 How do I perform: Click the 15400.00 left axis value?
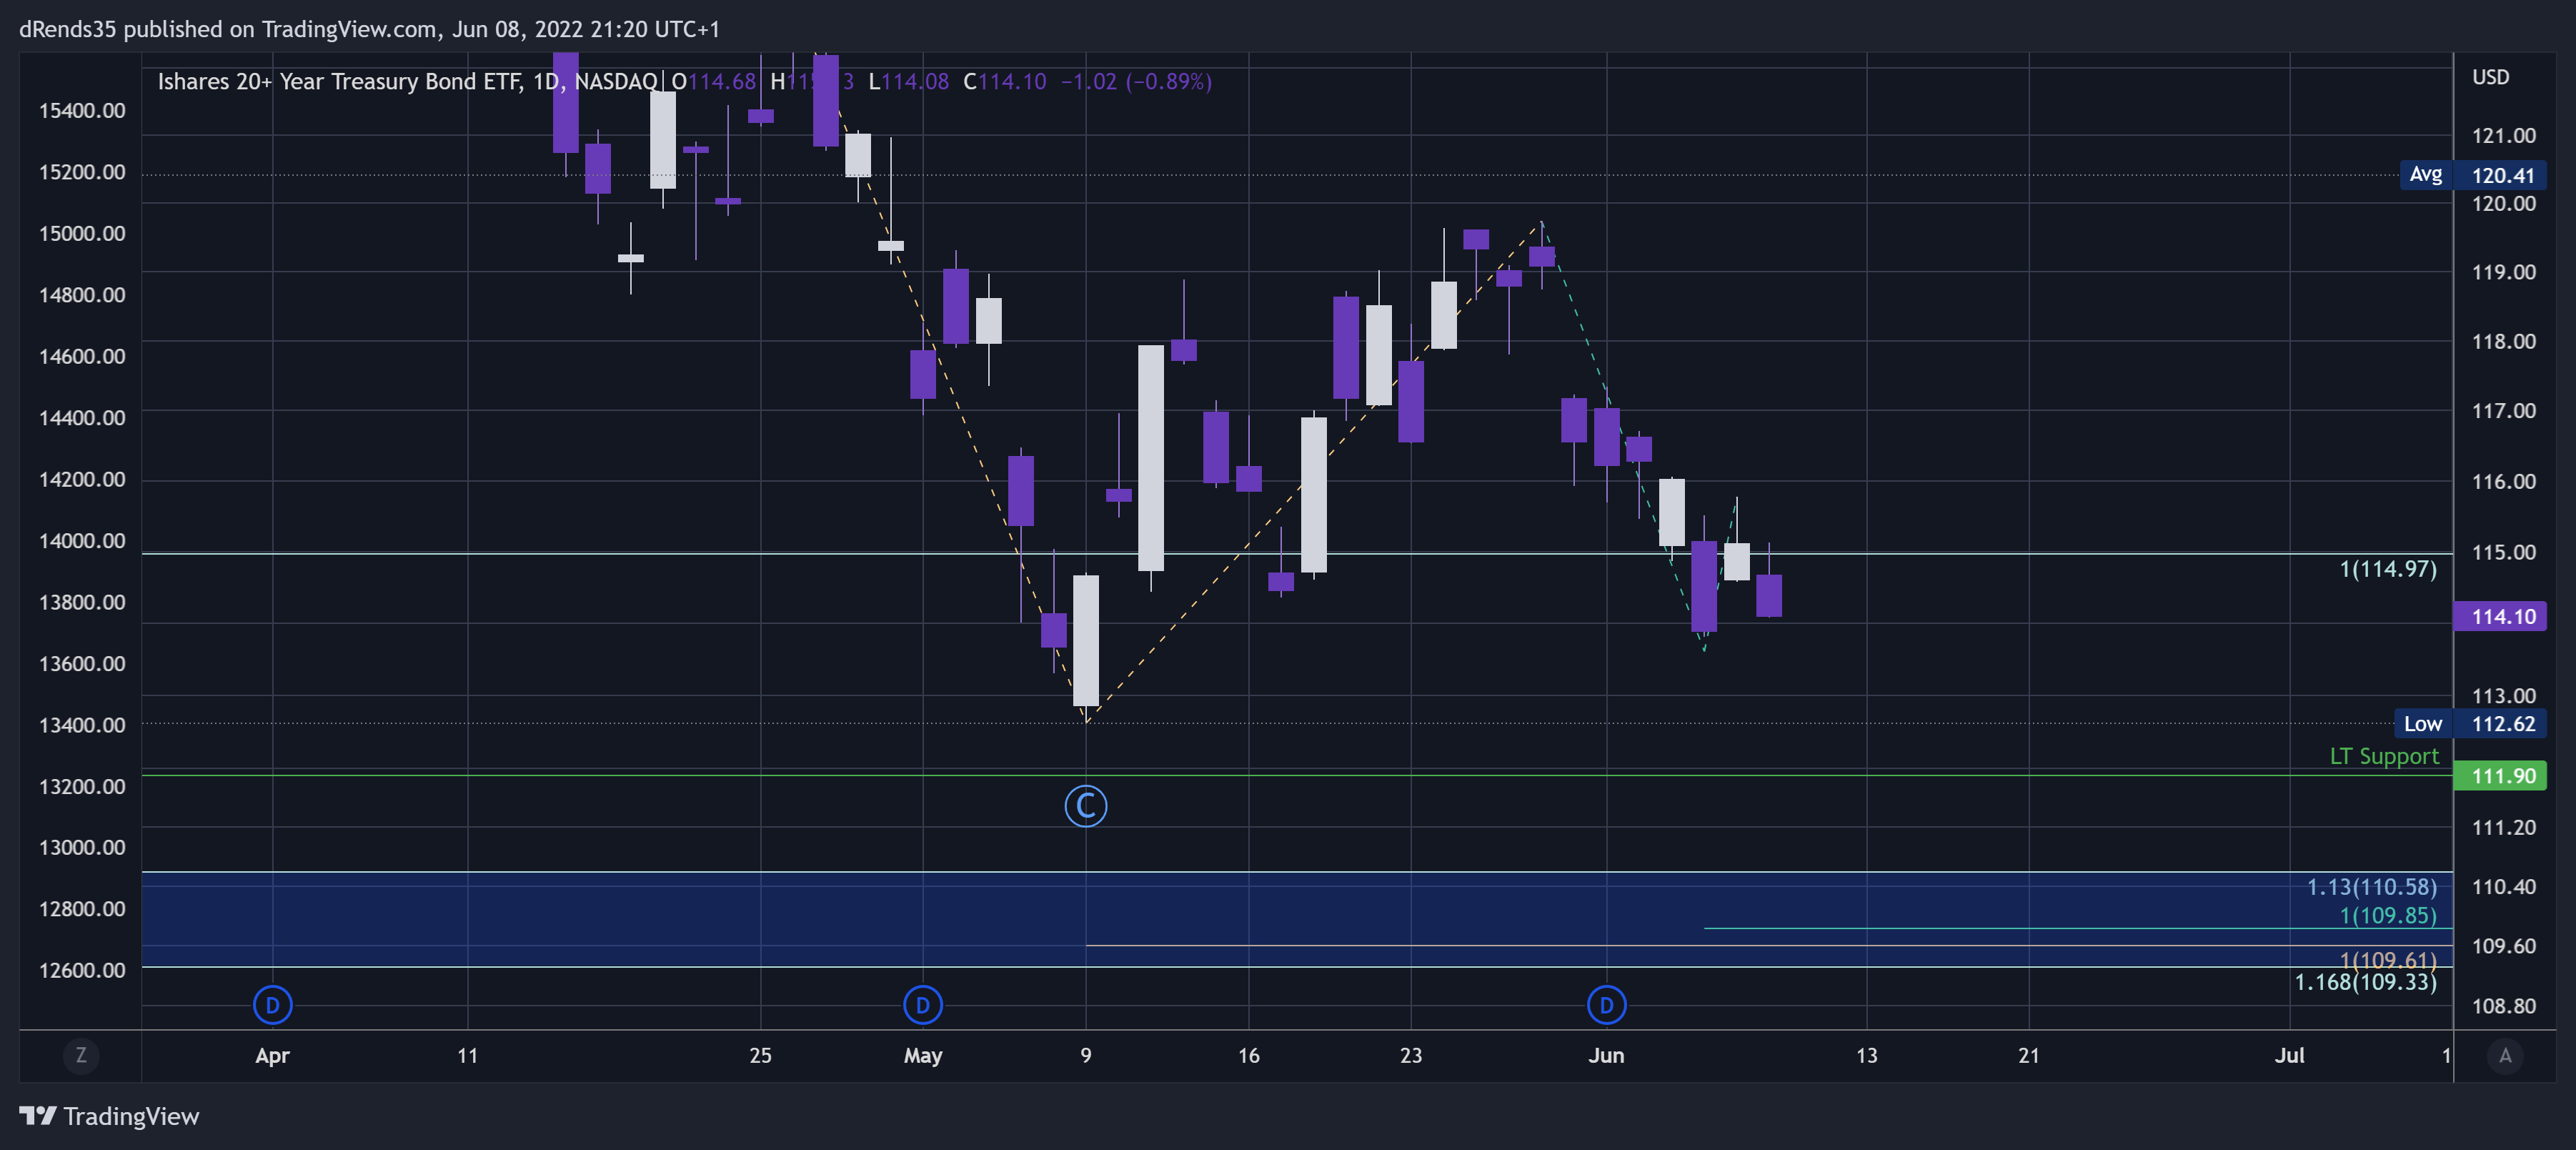point(82,110)
